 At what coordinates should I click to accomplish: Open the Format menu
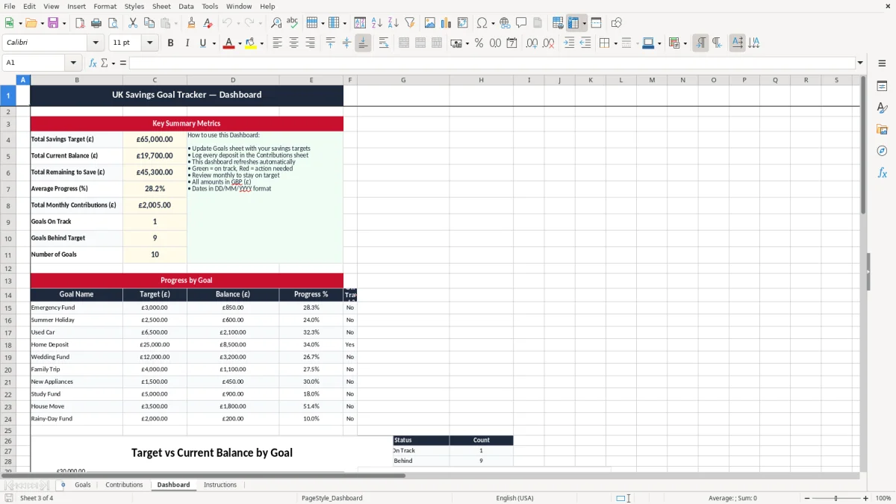[105, 6]
